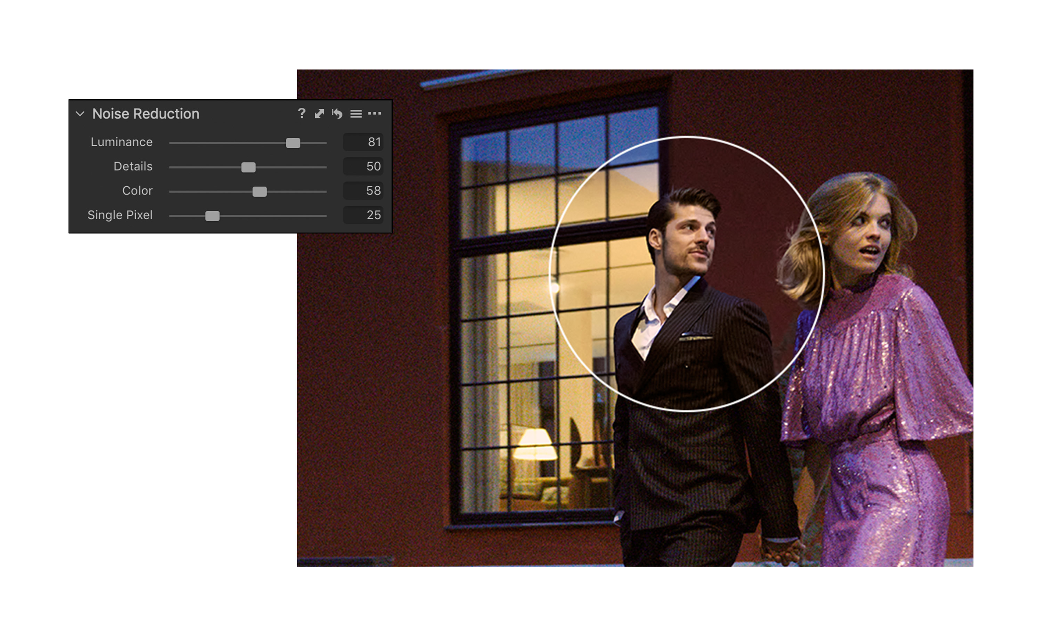
Task: Click the Noise Reduction panel title
Action: 146,114
